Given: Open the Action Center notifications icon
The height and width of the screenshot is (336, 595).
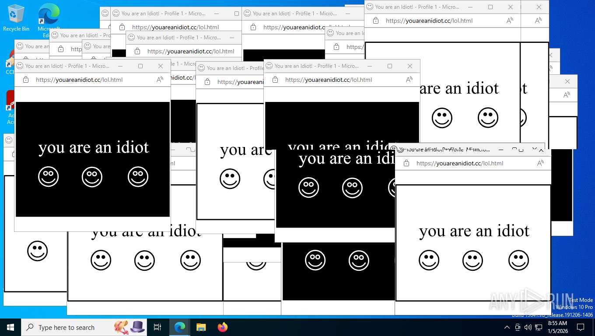Looking at the screenshot, I should 581,327.
